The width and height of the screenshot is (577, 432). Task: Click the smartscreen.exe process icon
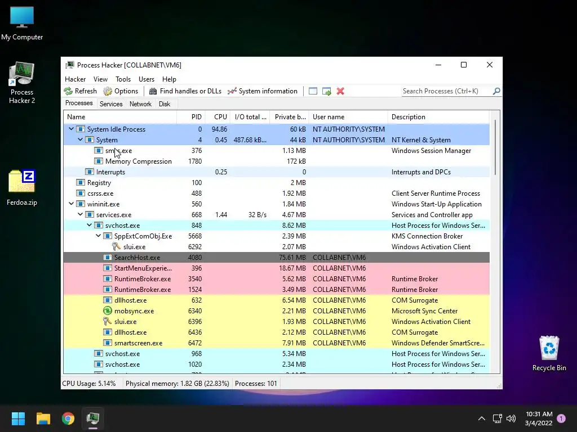pos(108,343)
